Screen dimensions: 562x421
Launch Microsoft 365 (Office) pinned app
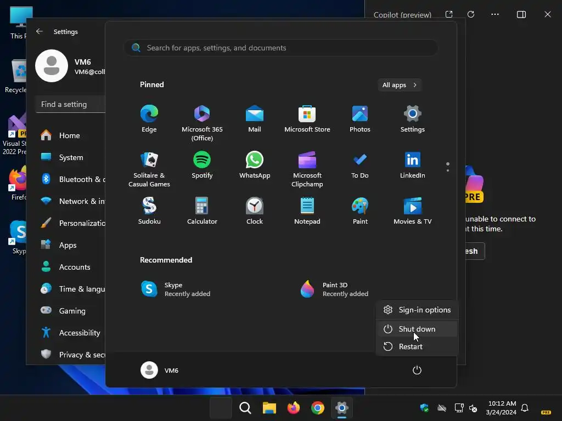202,123
